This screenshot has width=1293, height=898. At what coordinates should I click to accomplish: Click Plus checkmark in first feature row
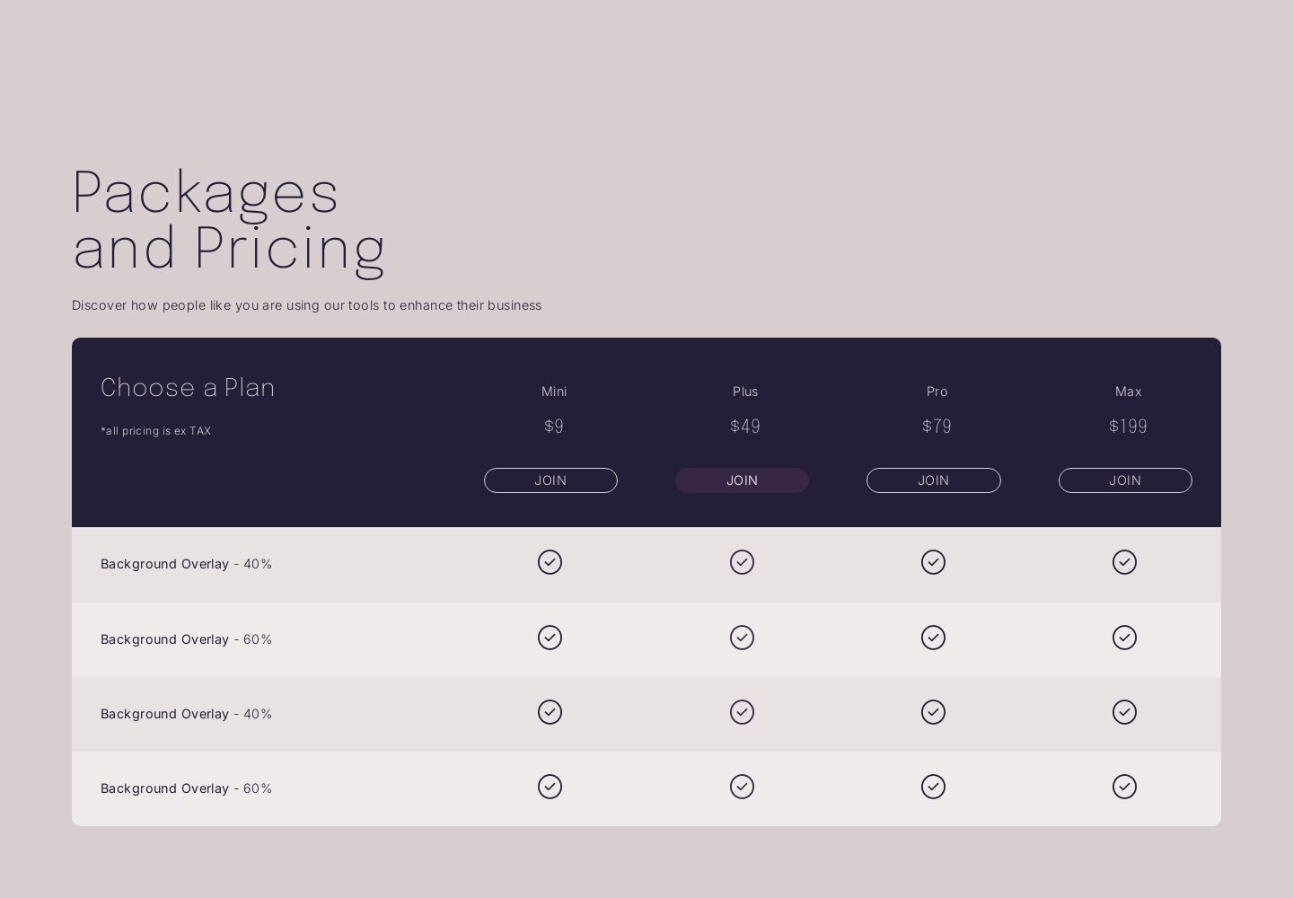coord(742,562)
